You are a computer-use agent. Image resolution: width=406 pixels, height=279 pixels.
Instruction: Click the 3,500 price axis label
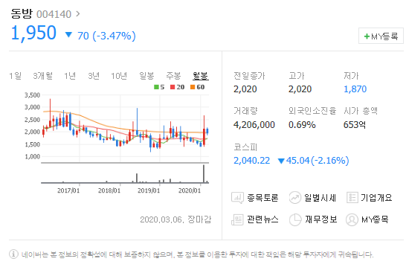coord(33,95)
